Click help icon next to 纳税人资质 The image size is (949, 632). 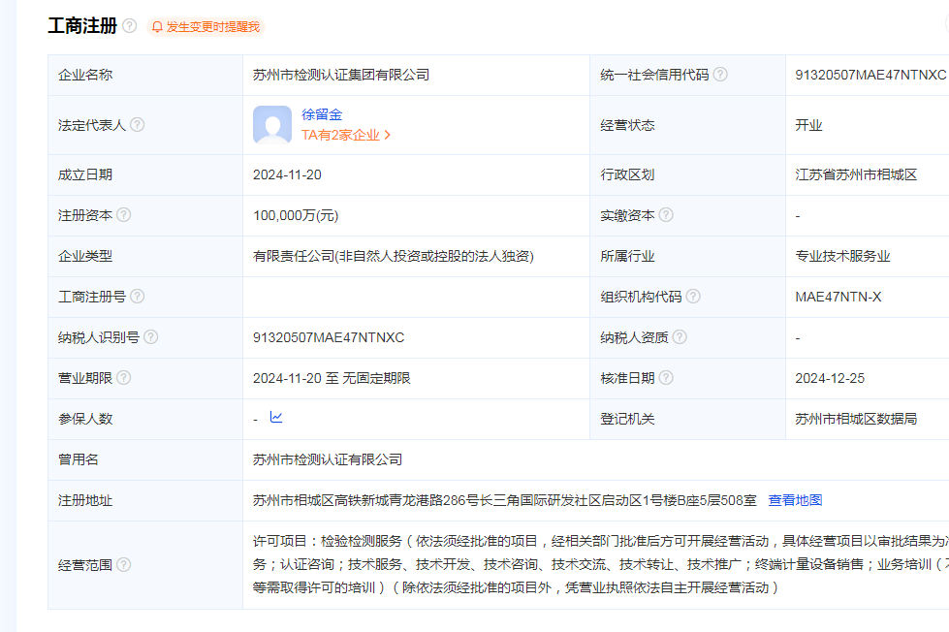680,337
